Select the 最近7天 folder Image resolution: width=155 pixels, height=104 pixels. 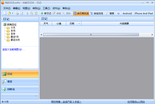coord(15,37)
